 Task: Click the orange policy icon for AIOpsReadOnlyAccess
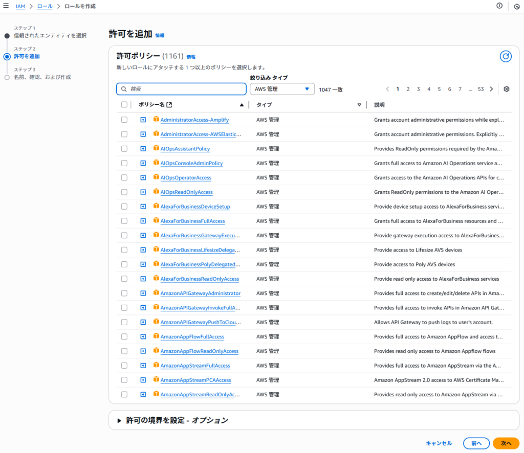coord(156,192)
